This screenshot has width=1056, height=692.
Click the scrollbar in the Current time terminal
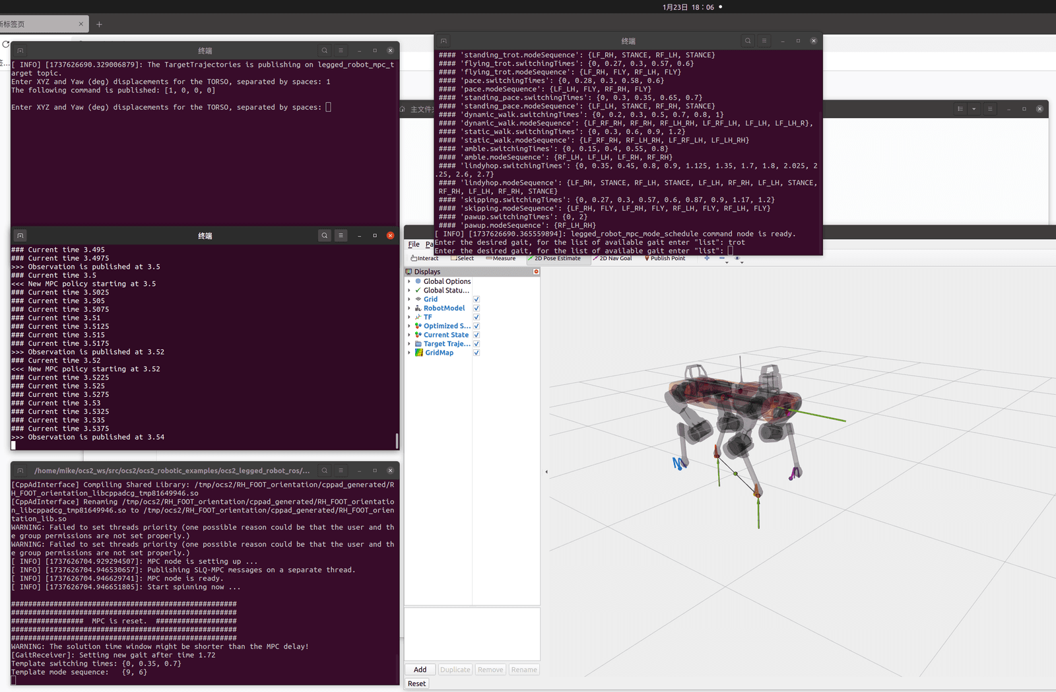click(x=397, y=440)
